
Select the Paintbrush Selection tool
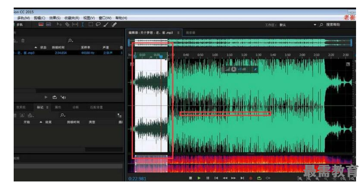click(106, 25)
